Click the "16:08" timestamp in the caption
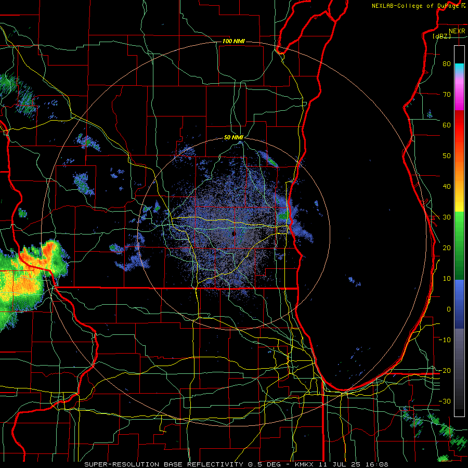Viewport: 468px width, 468px height. pos(376,464)
